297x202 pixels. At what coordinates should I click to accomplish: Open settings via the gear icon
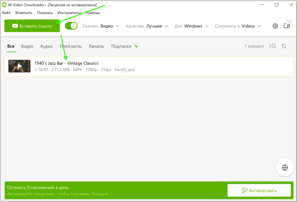click(275, 26)
